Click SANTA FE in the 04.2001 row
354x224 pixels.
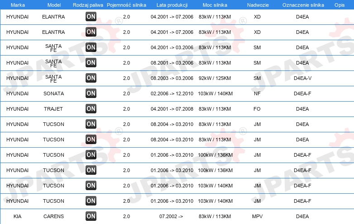(x=53, y=48)
